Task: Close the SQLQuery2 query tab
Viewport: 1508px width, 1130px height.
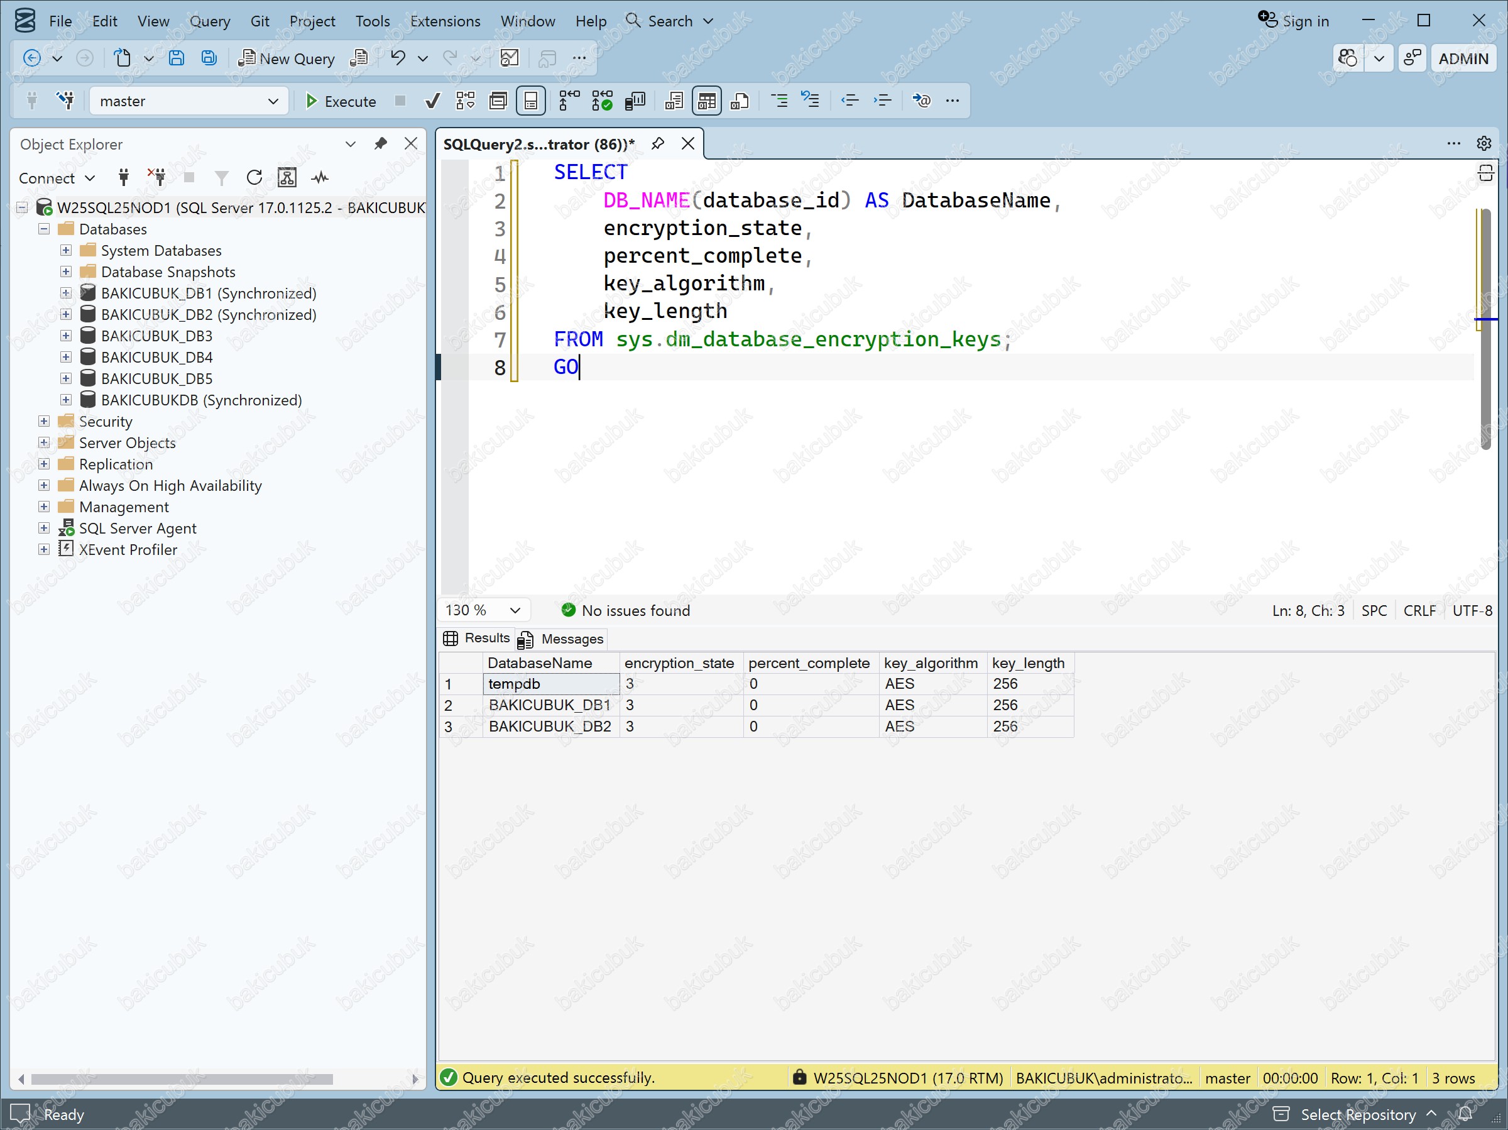Action: pos(688,144)
